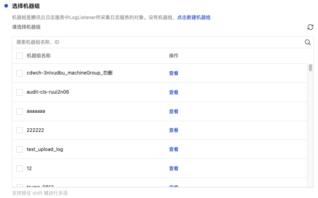Click the cdwch-3nlvudbu_machineGroup_勿删 name

[x=70, y=73]
